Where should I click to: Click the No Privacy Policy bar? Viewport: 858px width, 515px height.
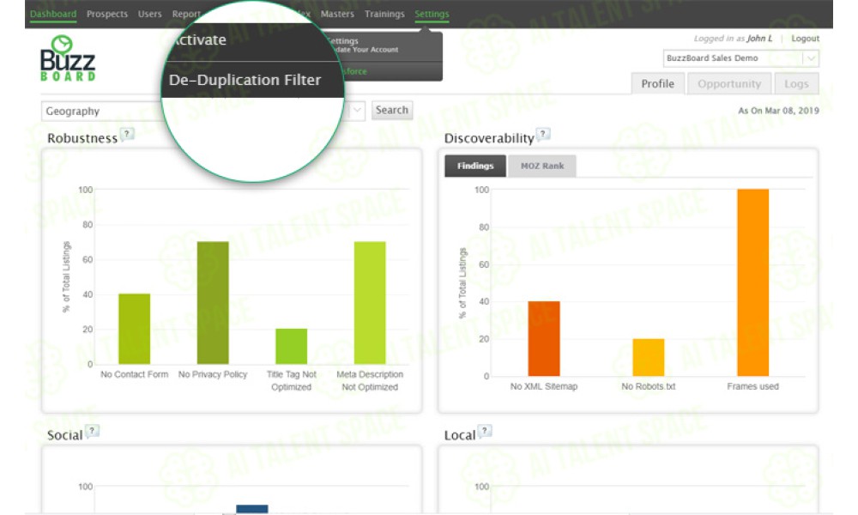(x=213, y=303)
